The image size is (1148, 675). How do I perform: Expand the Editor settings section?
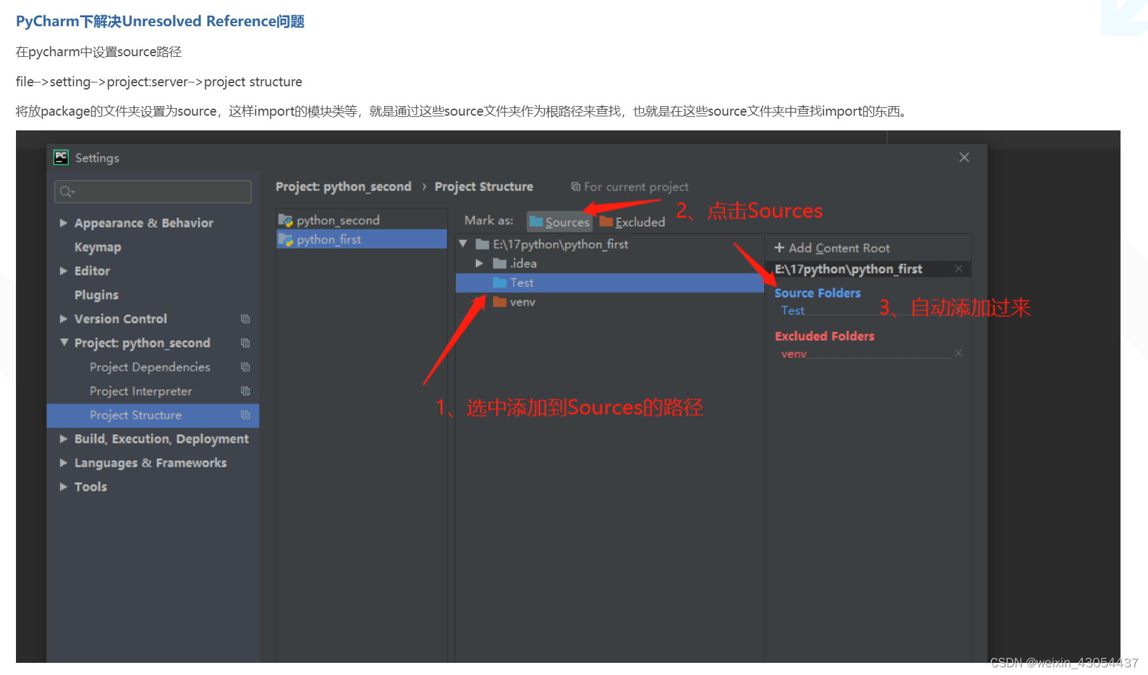click(x=63, y=270)
